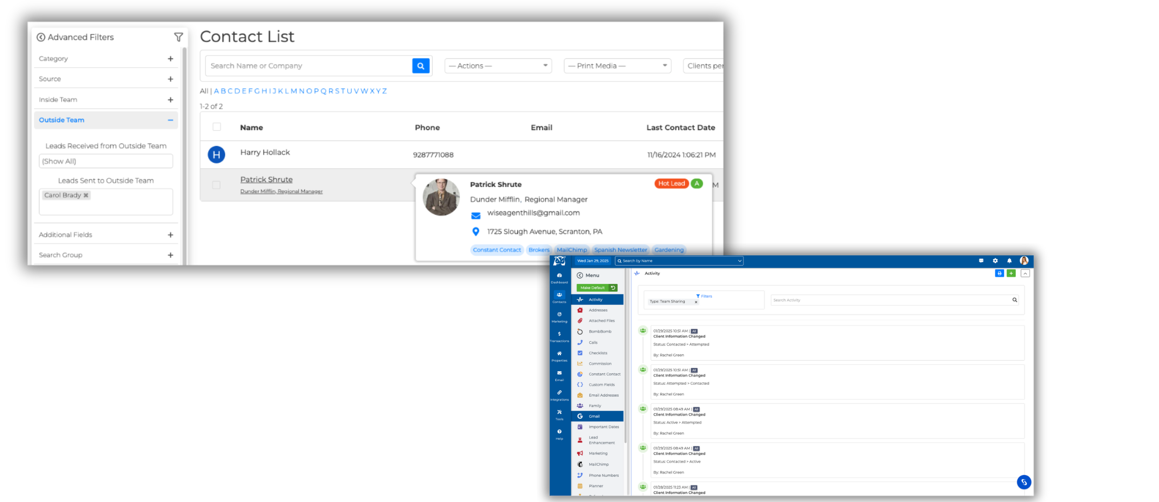Click the Constant Contact tag on contact card
Image resolution: width=1159 pixels, height=502 pixels.
(x=497, y=250)
